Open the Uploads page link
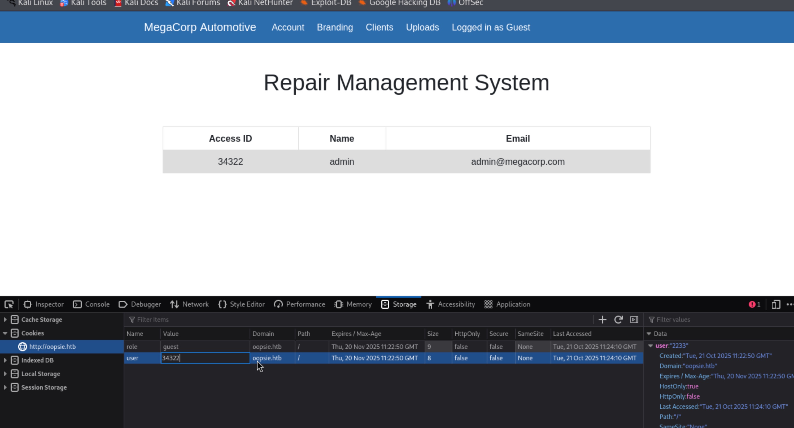The width and height of the screenshot is (794, 428). pos(422,27)
